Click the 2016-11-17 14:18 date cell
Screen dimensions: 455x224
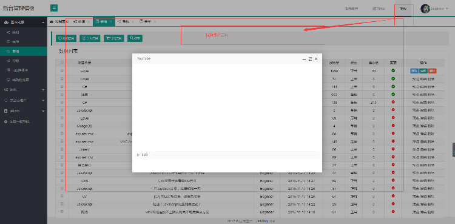point(302,212)
